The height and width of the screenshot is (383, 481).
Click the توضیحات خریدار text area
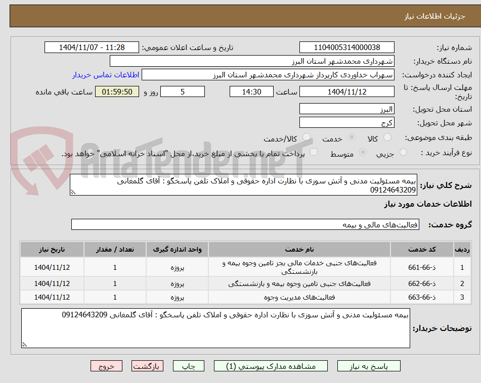215,328
